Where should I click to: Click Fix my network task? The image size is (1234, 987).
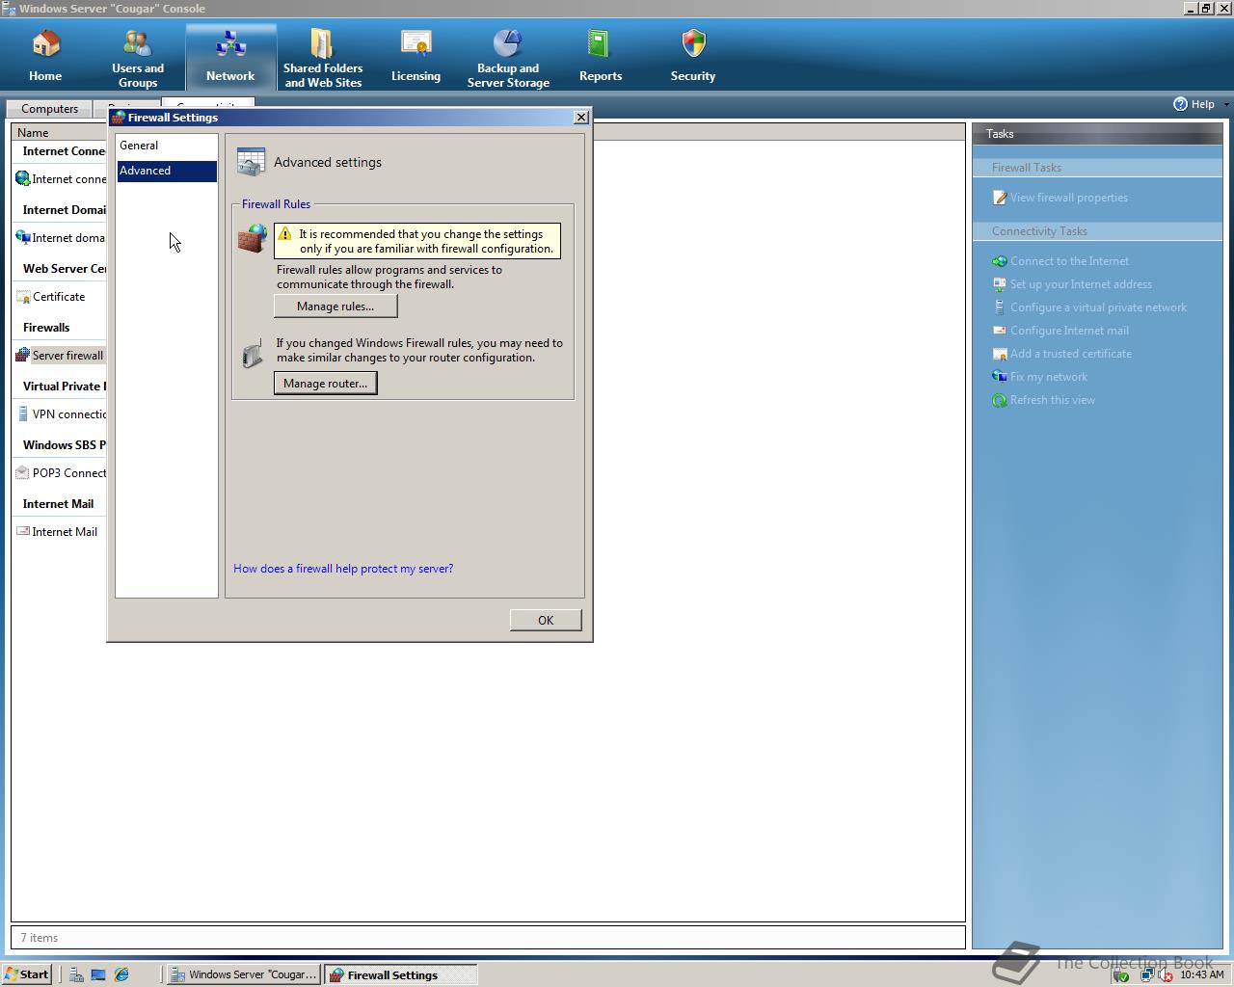coord(1048,377)
